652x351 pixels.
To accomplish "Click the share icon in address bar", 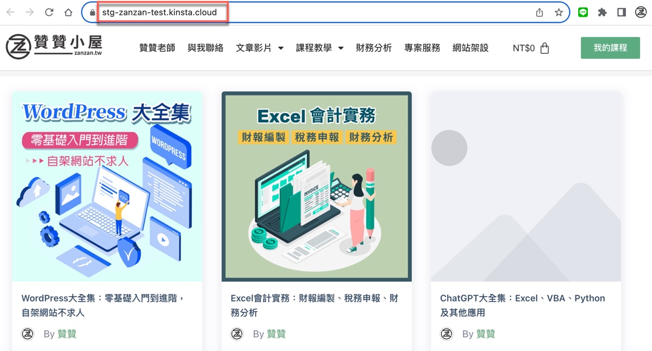I will pos(540,12).
